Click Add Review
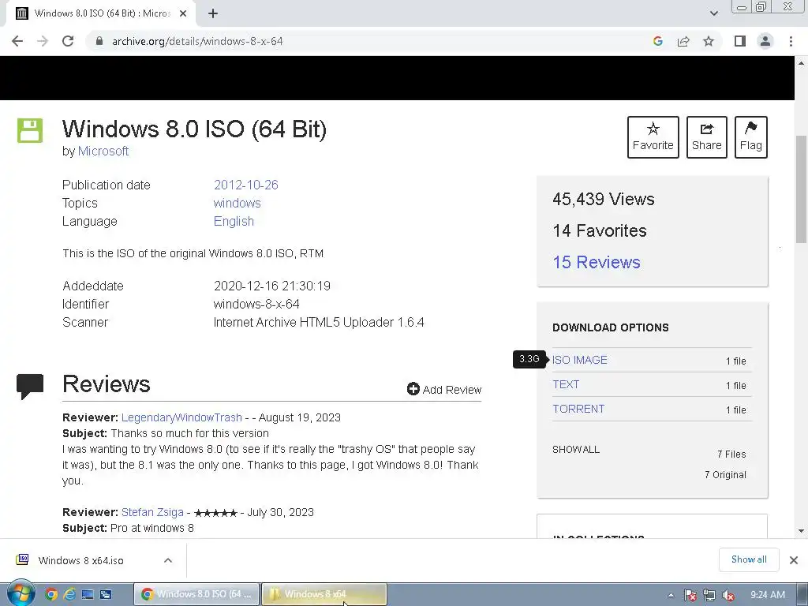The height and width of the screenshot is (606, 808). click(444, 390)
